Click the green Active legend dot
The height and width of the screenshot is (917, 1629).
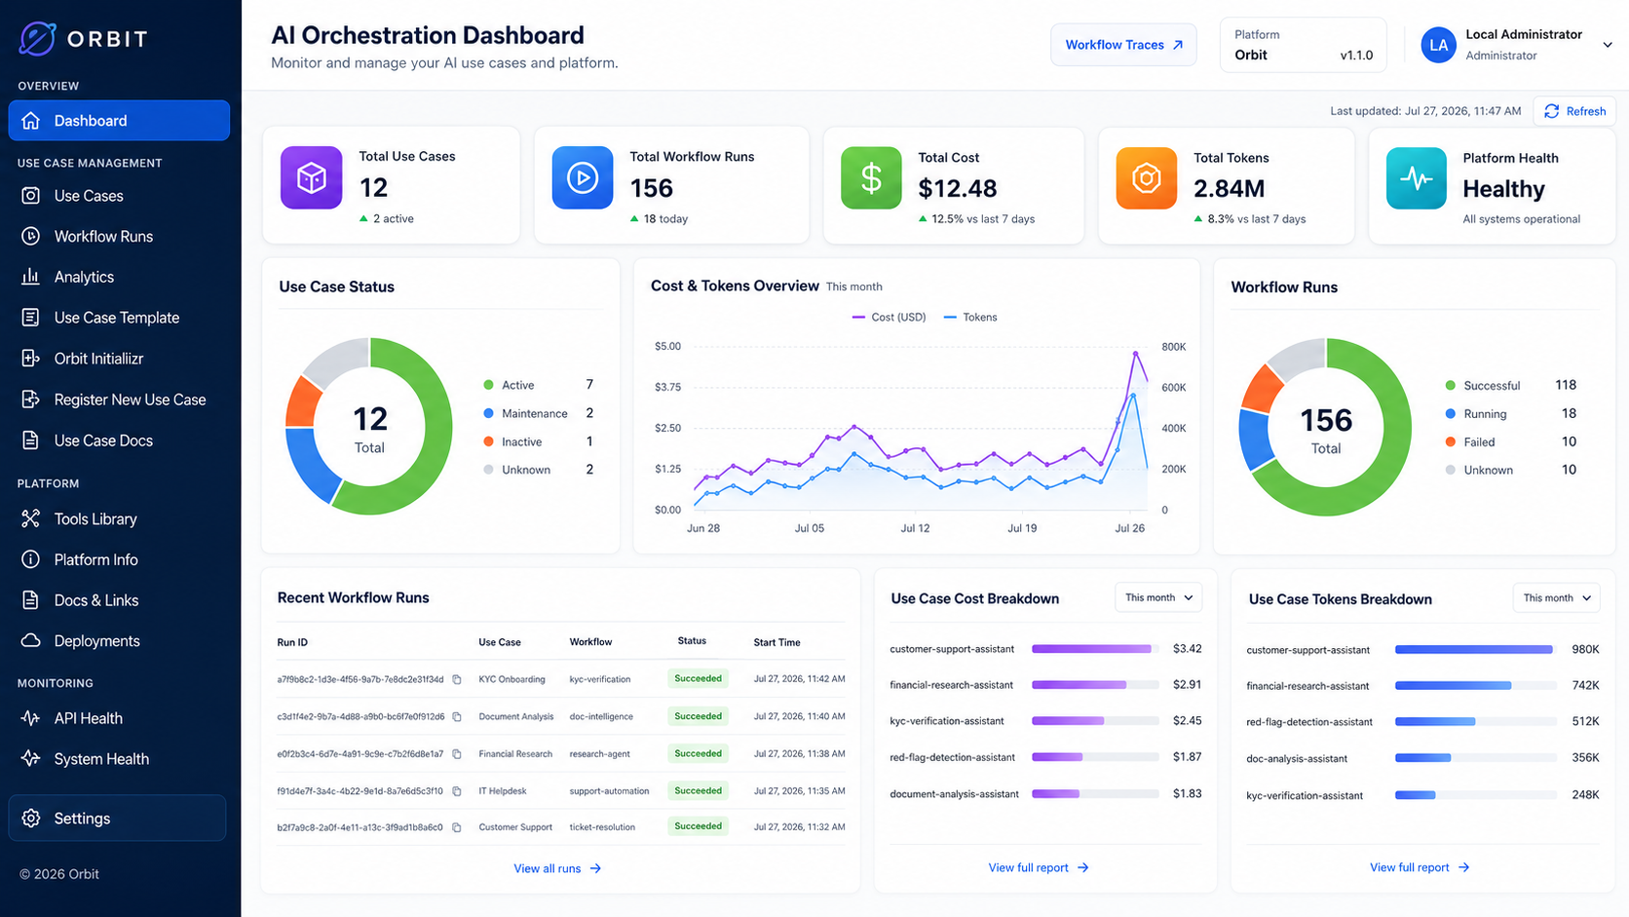click(488, 385)
